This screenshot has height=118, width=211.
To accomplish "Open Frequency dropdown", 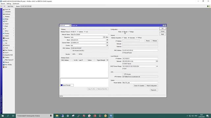I will tap(104, 37).
